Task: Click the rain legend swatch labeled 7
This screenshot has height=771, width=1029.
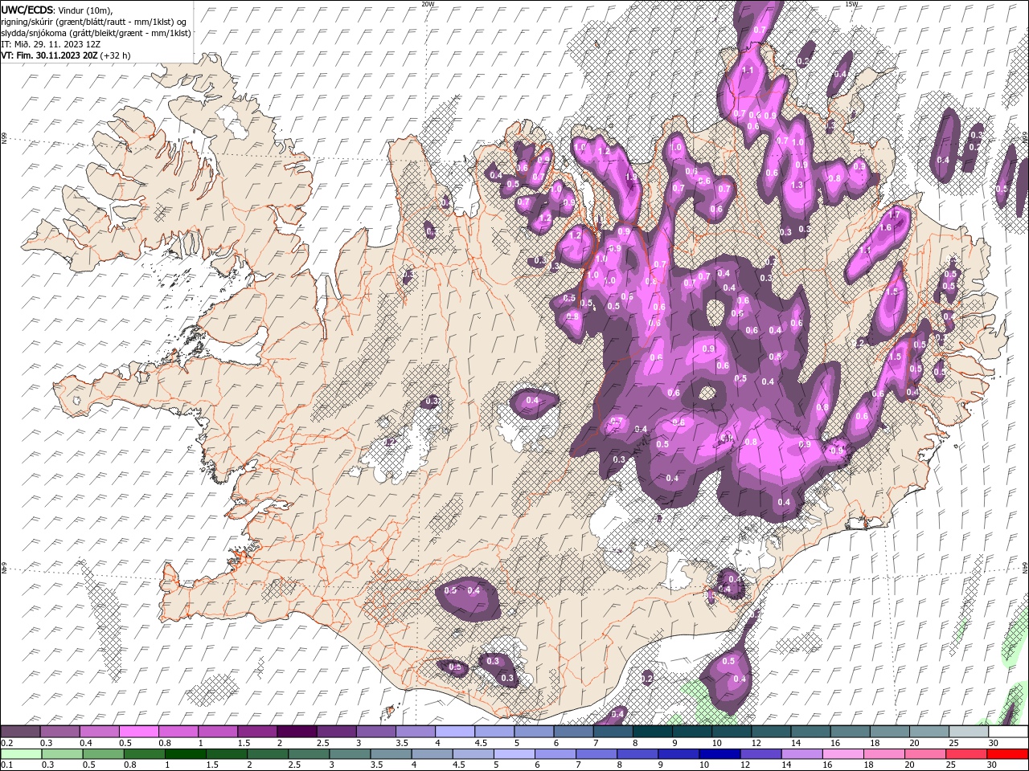Action: pos(596,754)
